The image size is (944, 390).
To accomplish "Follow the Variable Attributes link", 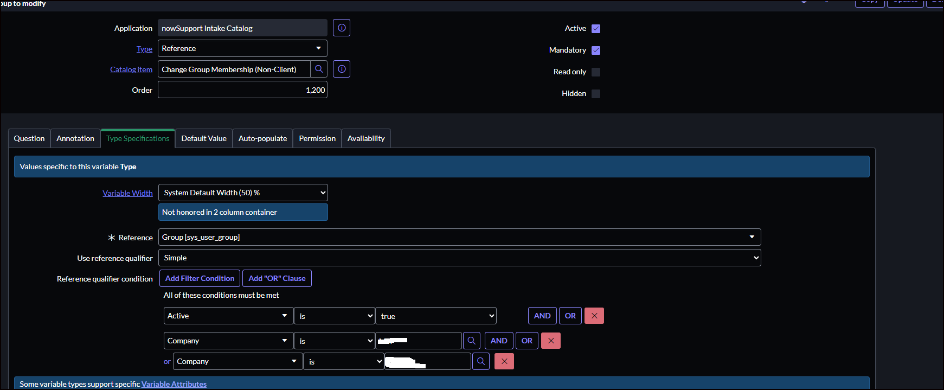I will pyautogui.click(x=174, y=384).
